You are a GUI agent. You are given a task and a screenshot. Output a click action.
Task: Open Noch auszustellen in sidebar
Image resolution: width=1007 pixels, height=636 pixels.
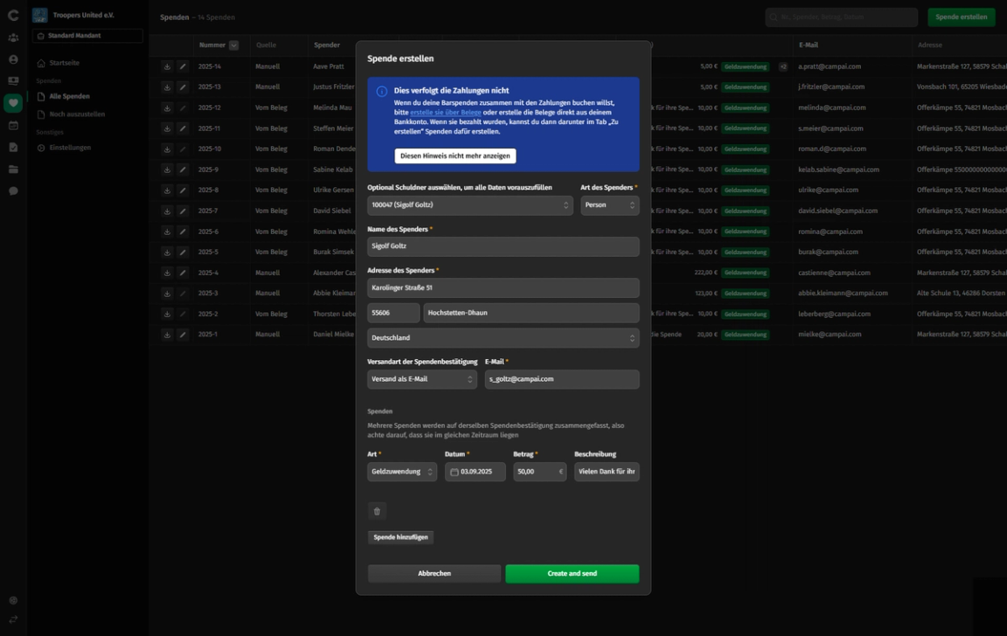point(76,114)
